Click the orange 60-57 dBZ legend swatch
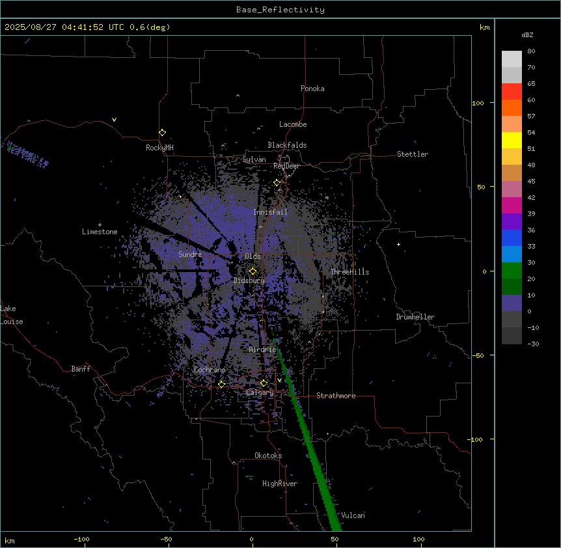 (x=512, y=107)
